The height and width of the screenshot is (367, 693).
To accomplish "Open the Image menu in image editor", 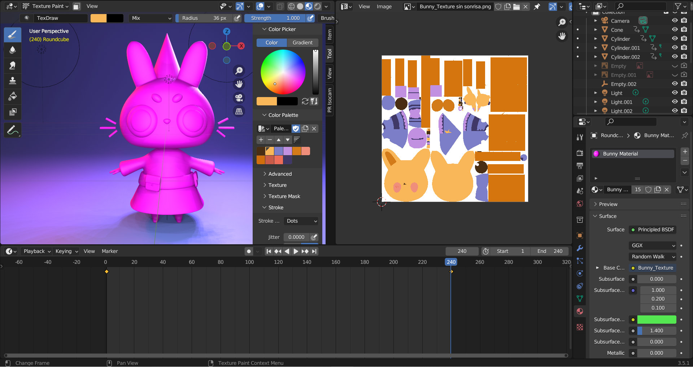I will [384, 6].
